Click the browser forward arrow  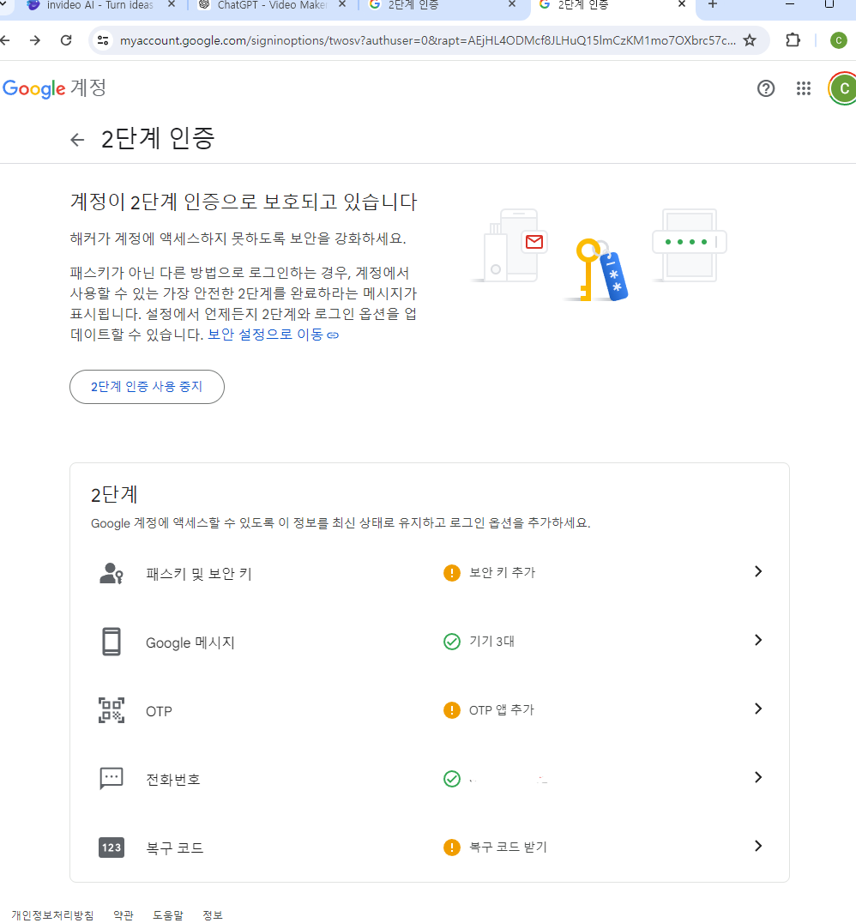point(35,40)
